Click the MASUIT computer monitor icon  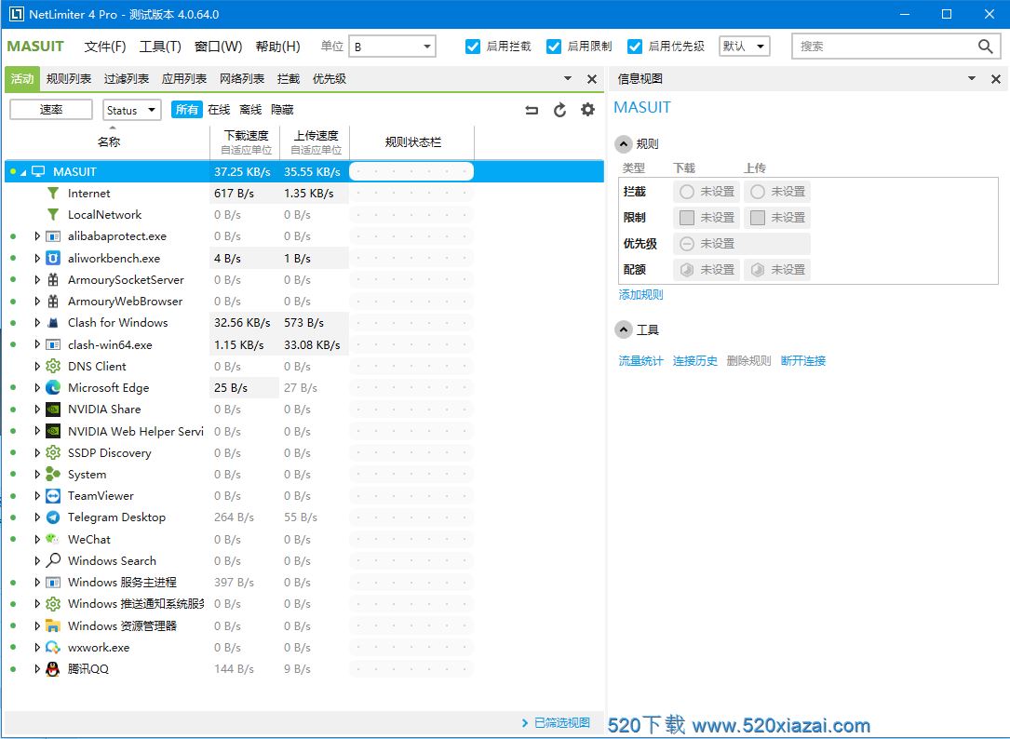pos(39,171)
